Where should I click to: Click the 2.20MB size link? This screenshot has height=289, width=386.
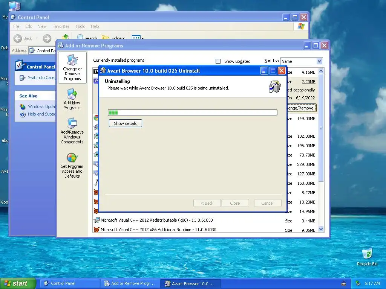coord(308,82)
